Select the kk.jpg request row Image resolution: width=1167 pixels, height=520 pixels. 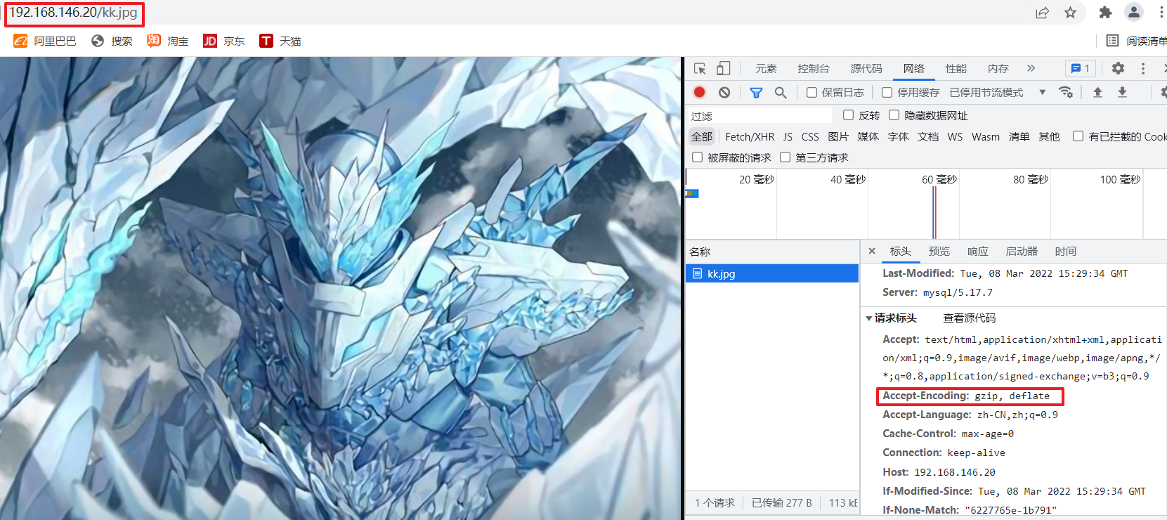(x=772, y=273)
